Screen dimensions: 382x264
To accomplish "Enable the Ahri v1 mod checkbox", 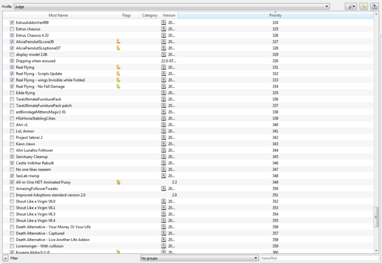I will coord(12,125).
